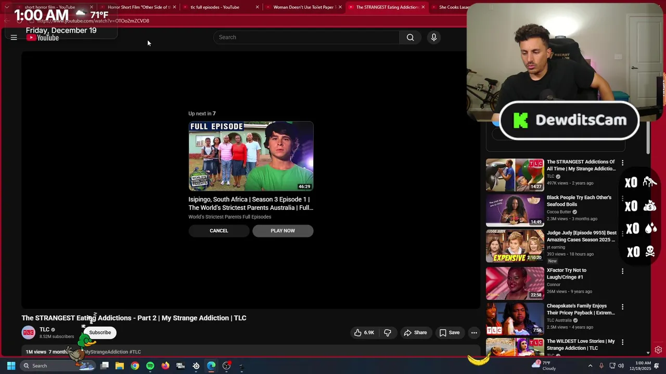Switch to the 'She Cooks Lasagna' tab
Screen dimensions: 666x374
[x=453, y=7]
